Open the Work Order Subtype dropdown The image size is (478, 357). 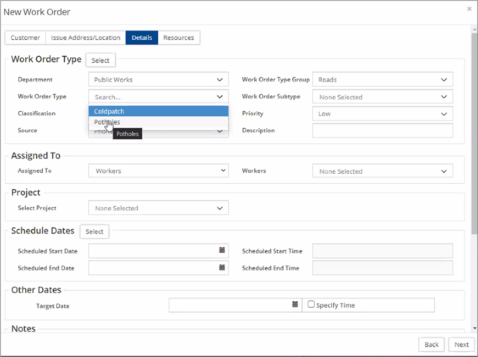(382, 97)
